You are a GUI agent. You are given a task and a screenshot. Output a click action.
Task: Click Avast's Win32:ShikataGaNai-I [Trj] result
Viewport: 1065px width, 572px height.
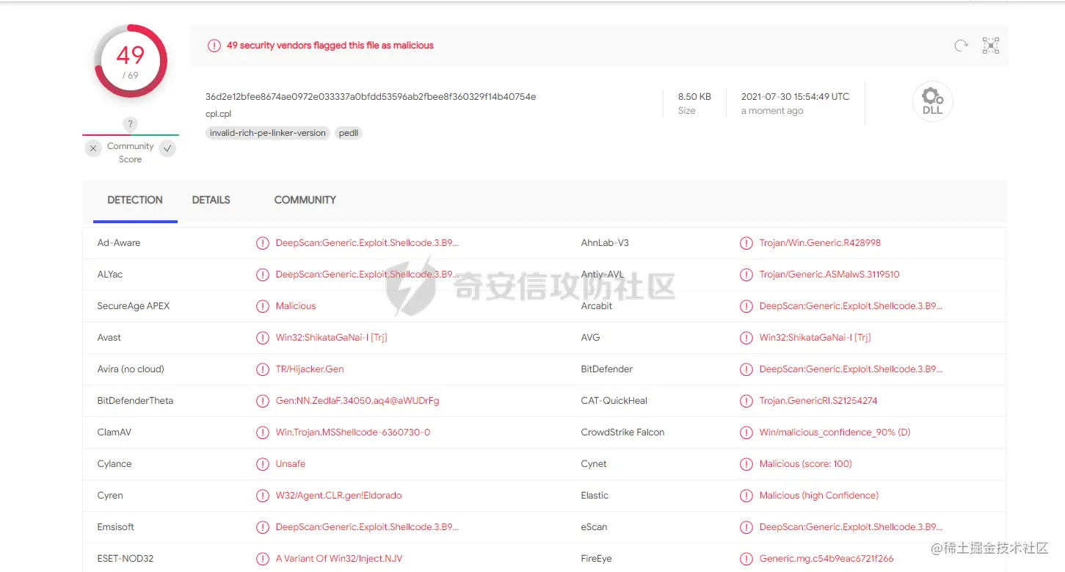331,338
